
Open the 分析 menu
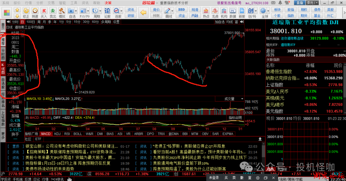point(40,3)
